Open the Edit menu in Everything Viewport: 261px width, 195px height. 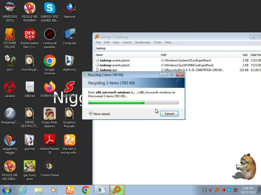pos(107,42)
